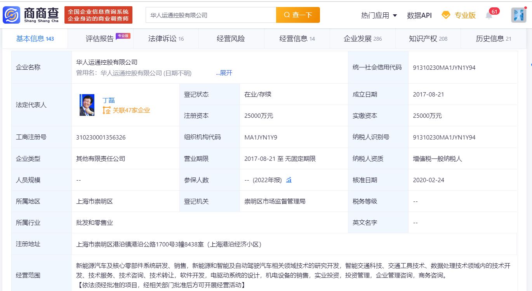532x291 pixels.
Task: Click the 专业版 link in header
Action: point(465,15)
